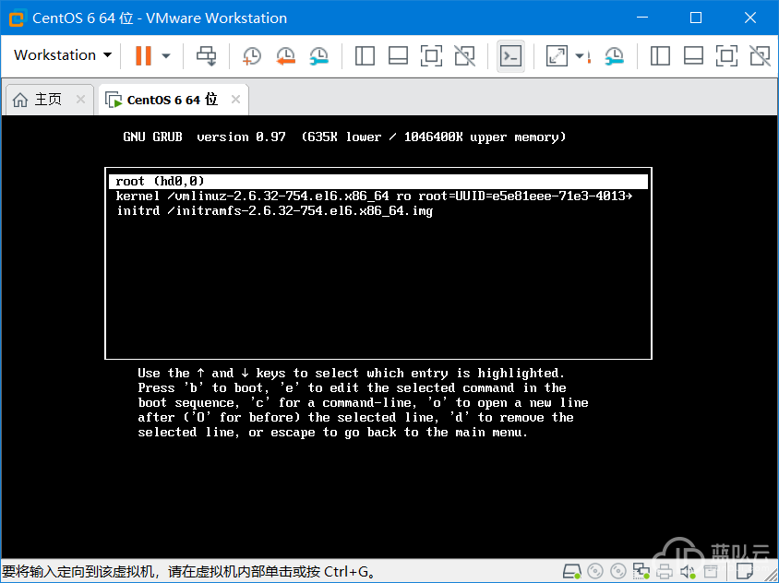Click the window resize grip in status bar
This screenshot has height=583, width=779.
coord(772,576)
